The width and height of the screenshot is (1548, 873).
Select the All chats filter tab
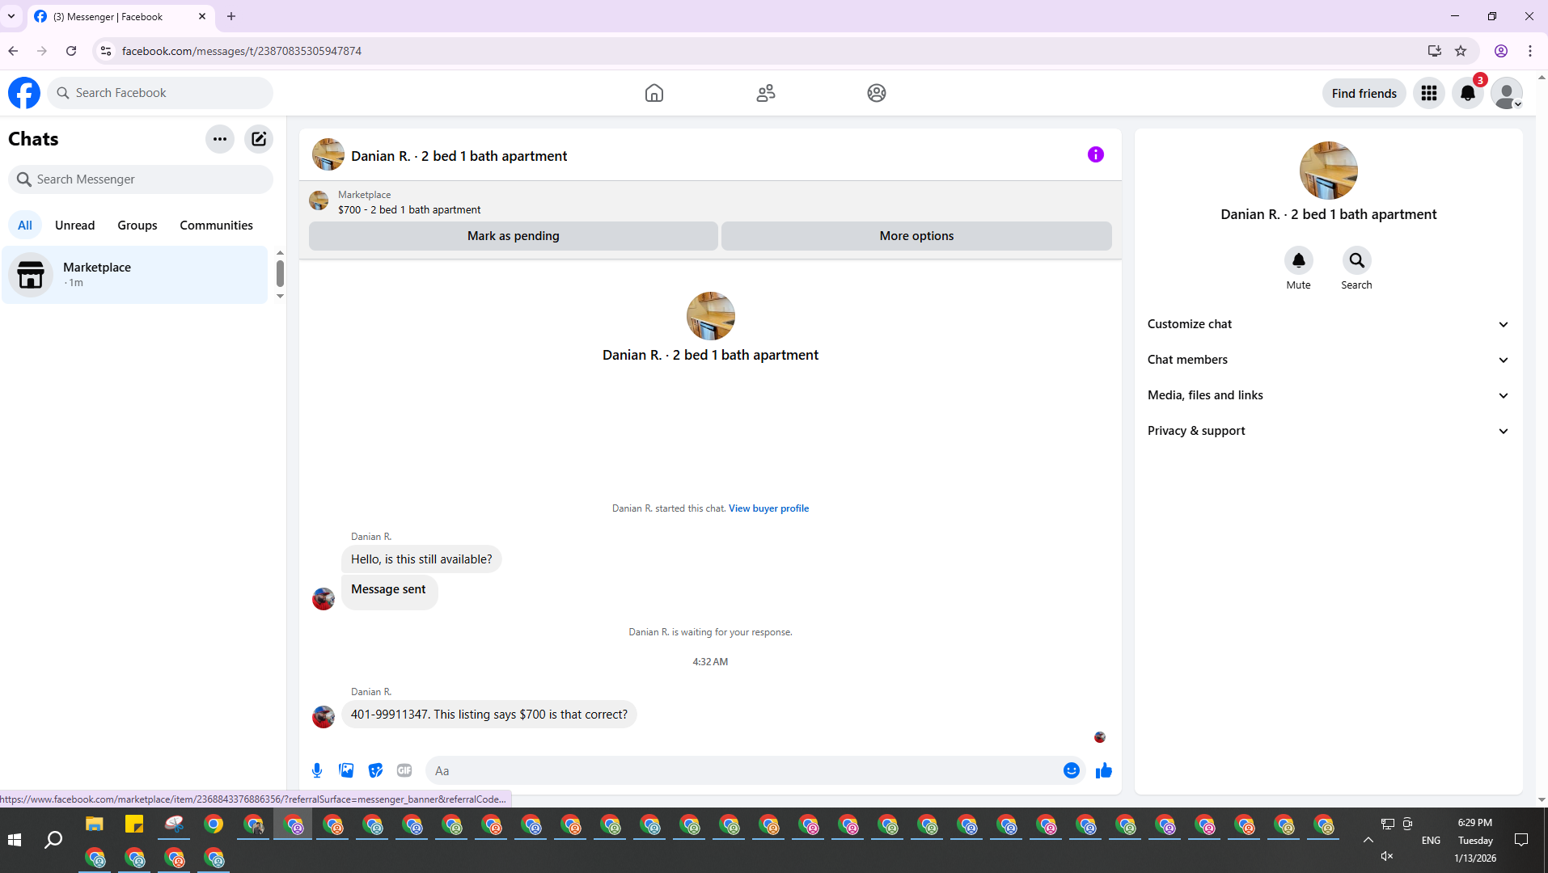point(25,226)
